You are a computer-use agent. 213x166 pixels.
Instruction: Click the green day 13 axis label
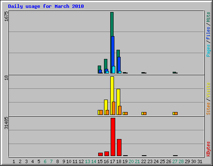(87, 161)
